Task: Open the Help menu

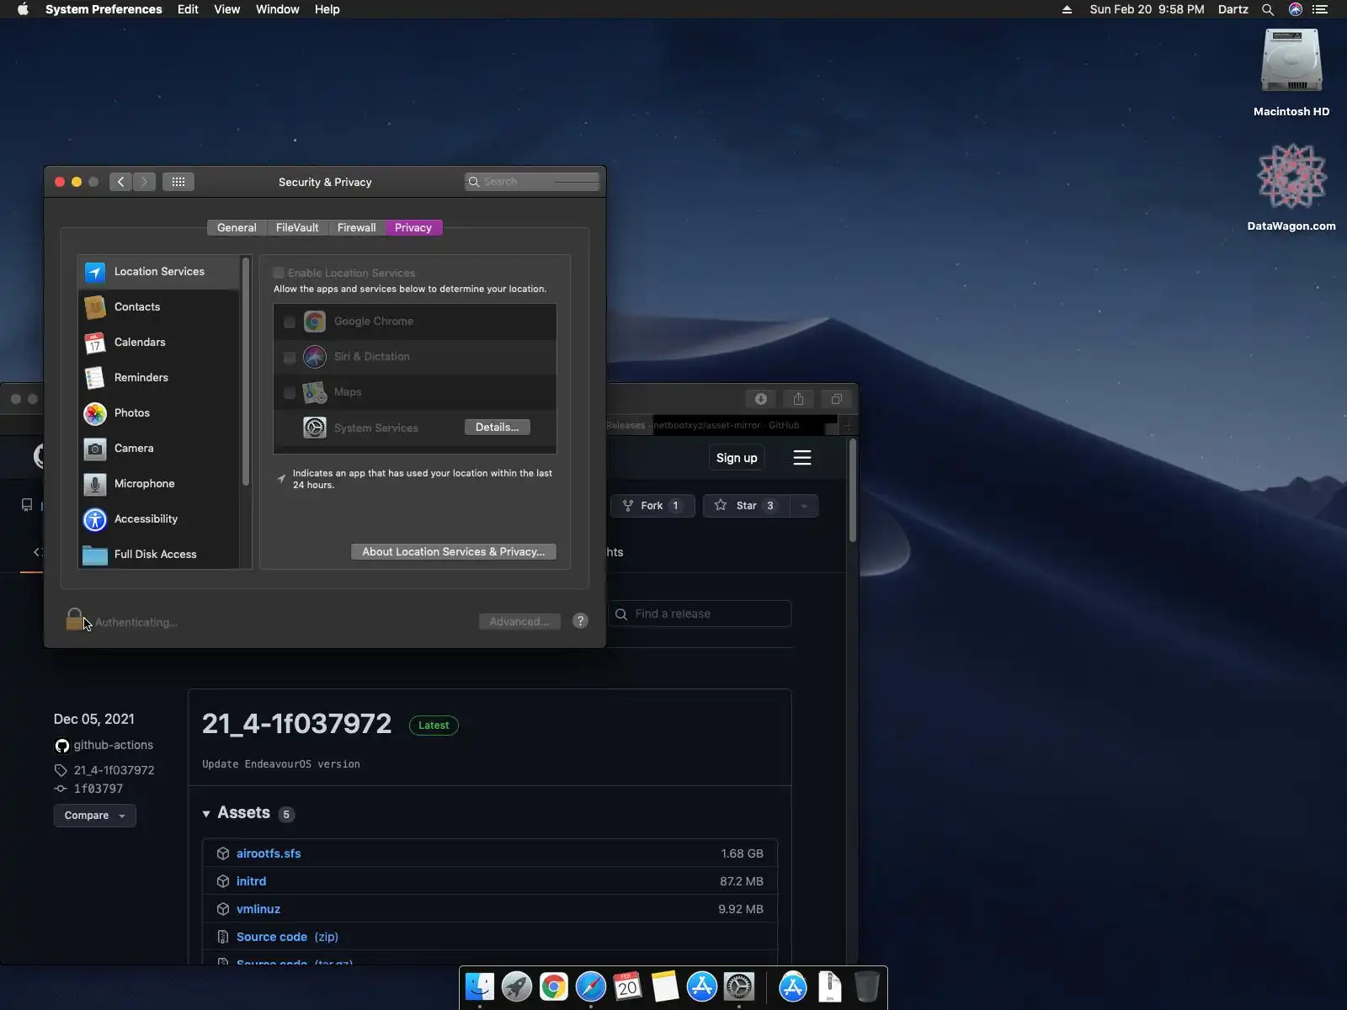Action: (327, 9)
